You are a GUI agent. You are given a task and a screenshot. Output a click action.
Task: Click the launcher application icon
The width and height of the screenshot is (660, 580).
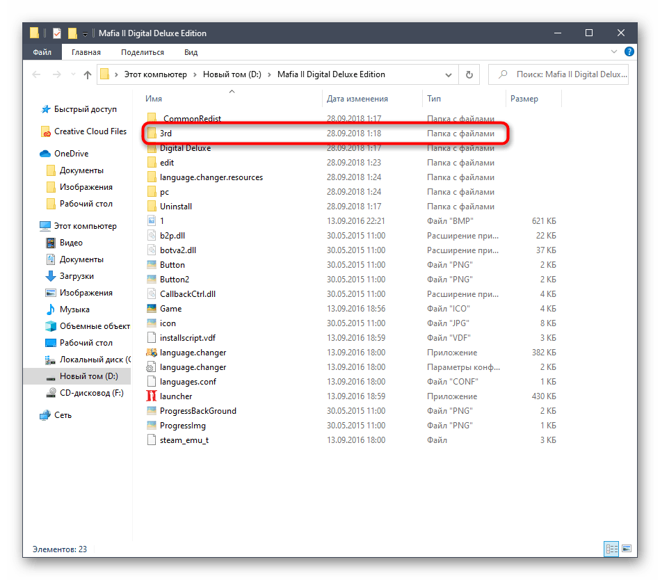[152, 396]
